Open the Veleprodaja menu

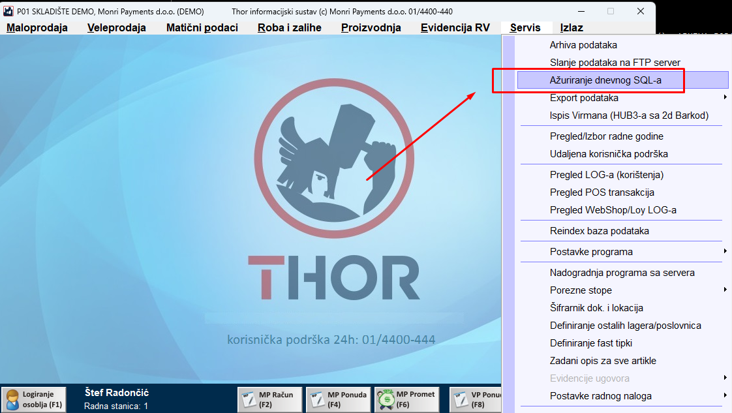click(x=117, y=28)
